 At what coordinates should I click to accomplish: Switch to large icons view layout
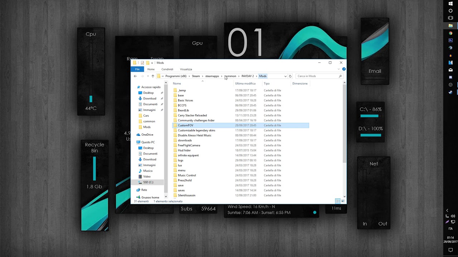(343, 201)
